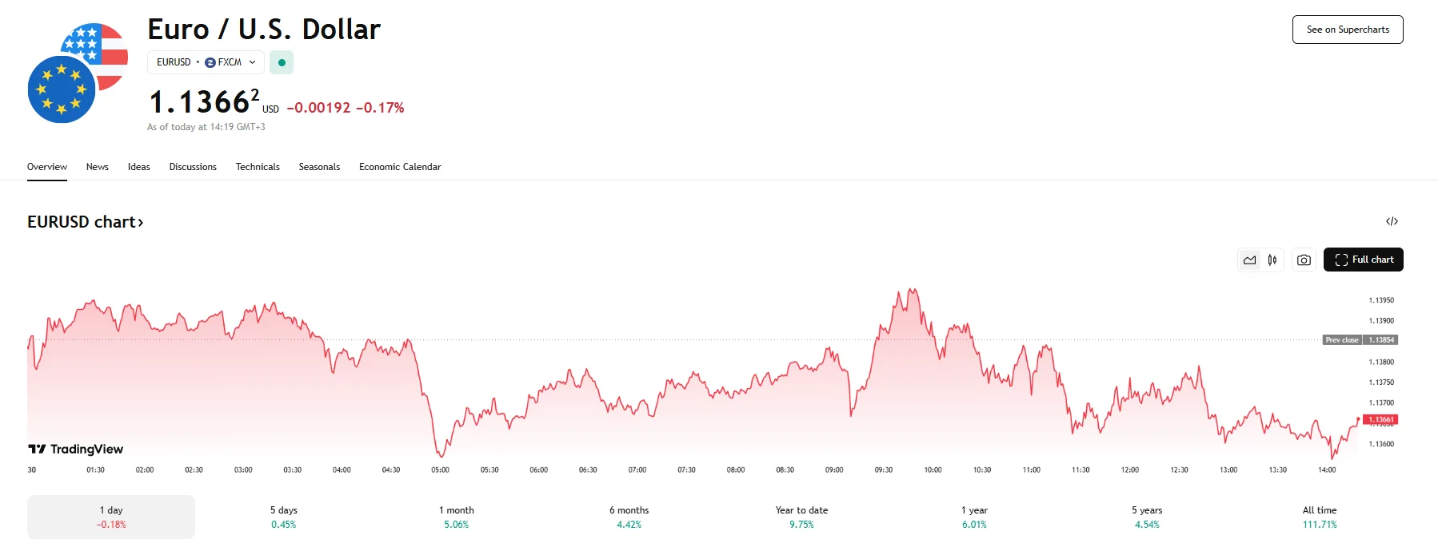Click the See on Supercharts button
Screen dimensions: 1438x551
(x=1348, y=30)
